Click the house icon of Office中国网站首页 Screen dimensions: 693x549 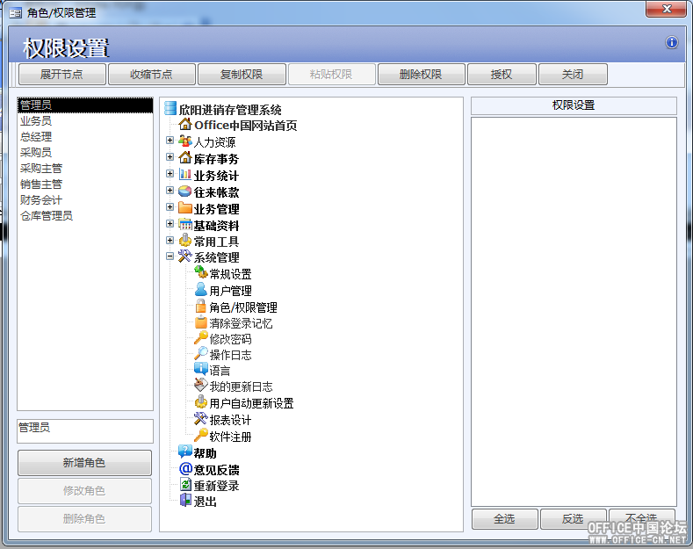click(185, 125)
